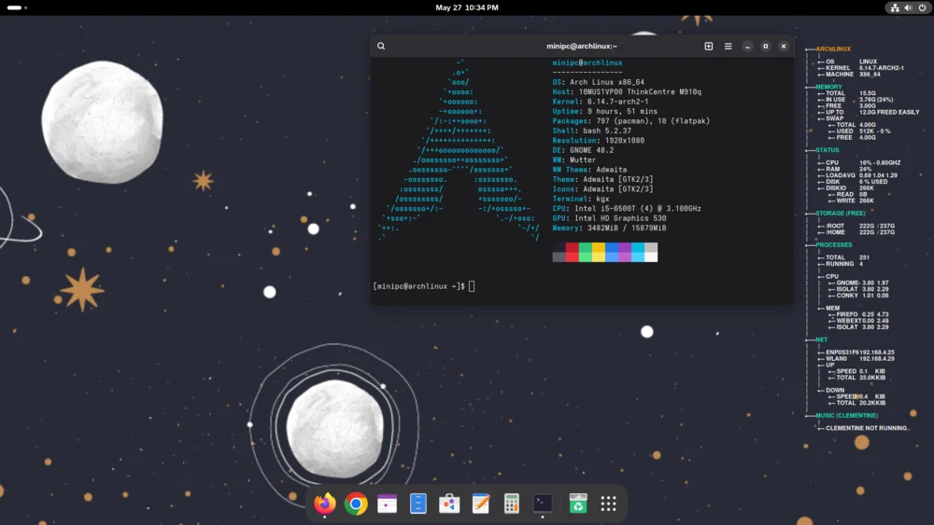
Task: Click the 'OS: Arch Linux x86_64' line
Action: [x=598, y=82]
